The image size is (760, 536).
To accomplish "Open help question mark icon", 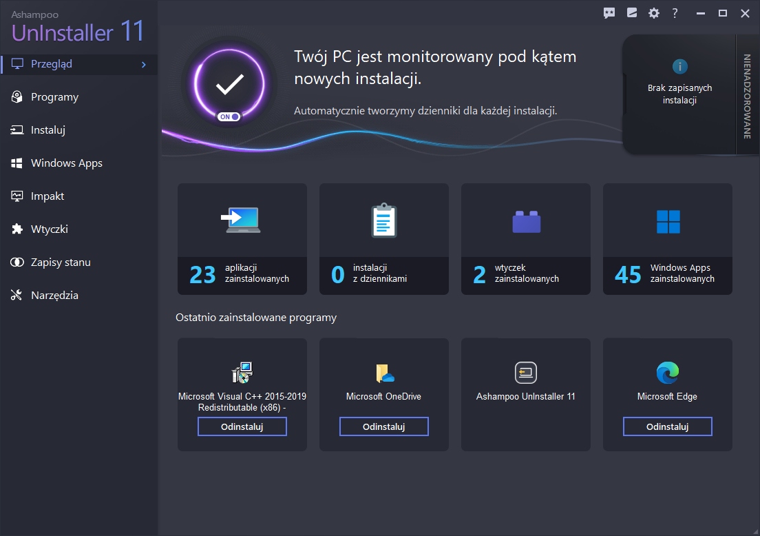I will click(675, 13).
